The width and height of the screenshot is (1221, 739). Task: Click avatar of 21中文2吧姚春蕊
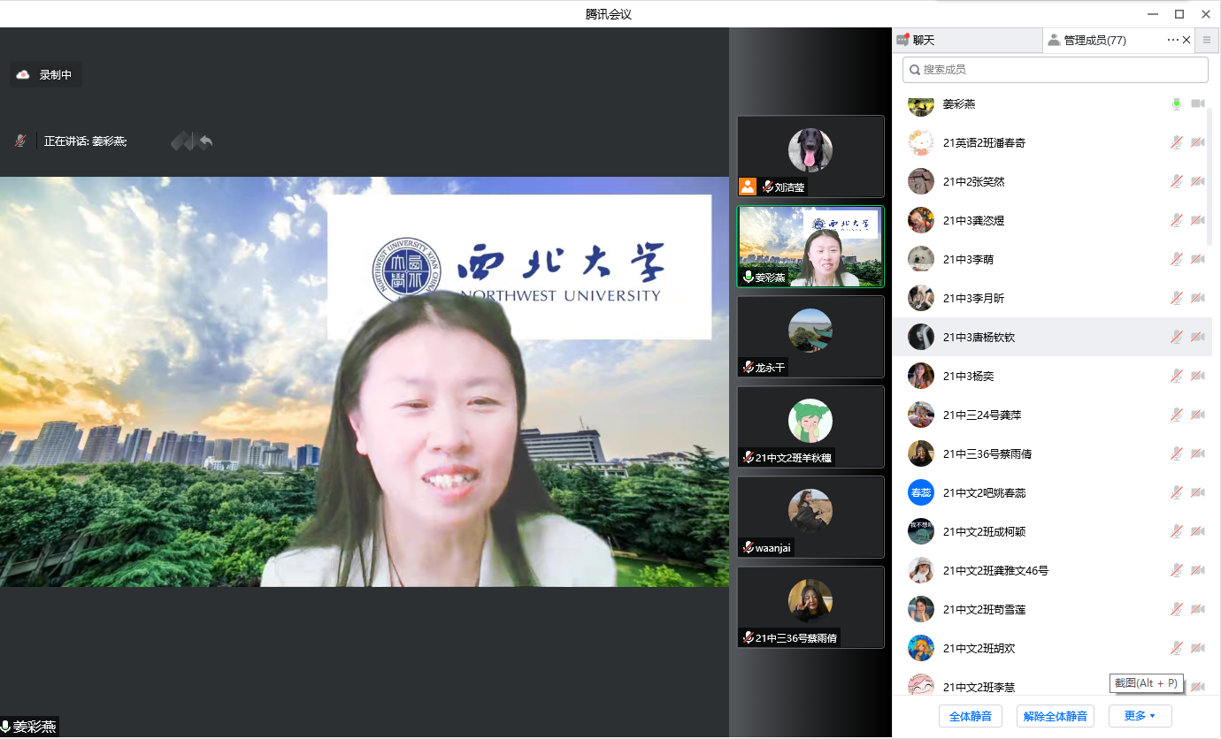921,492
